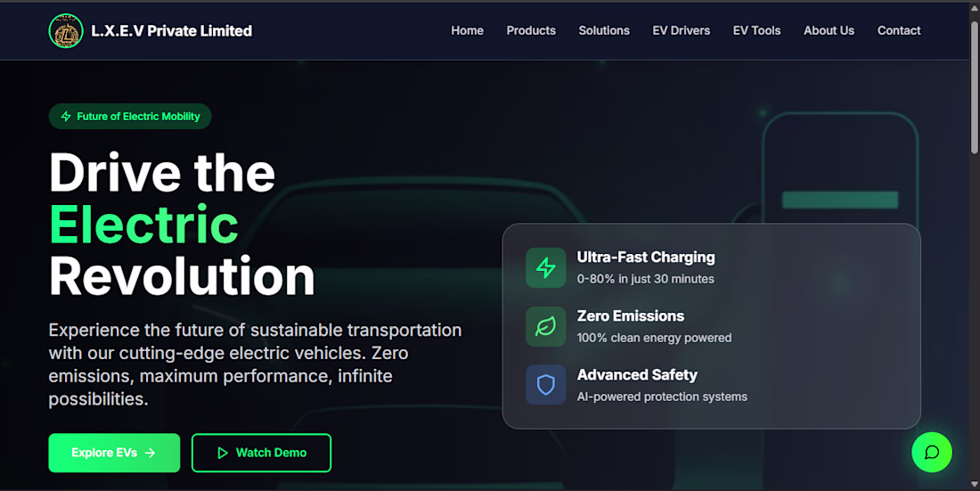
Task: Click the play icon in Watch Demo
Action: pyautogui.click(x=223, y=453)
